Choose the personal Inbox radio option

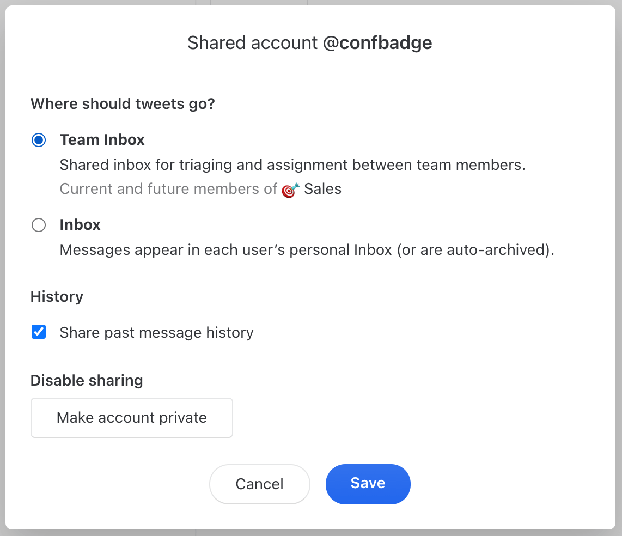click(x=39, y=225)
